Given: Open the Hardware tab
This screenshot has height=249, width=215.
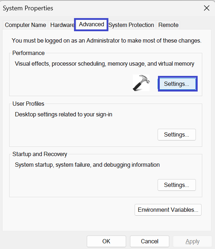Looking at the screenshot, I should tap(62, 25).
